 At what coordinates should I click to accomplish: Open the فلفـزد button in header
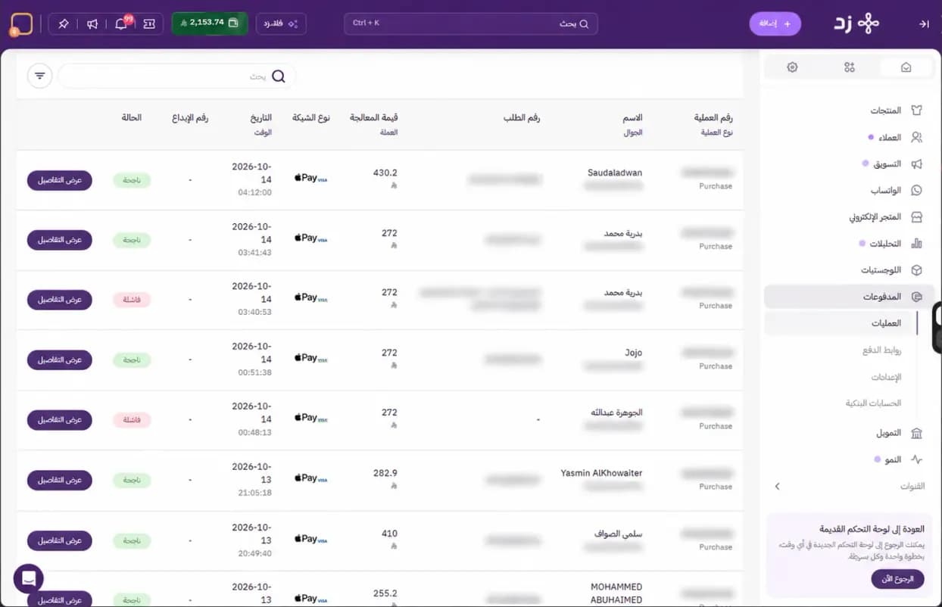(x=281, y=23)
